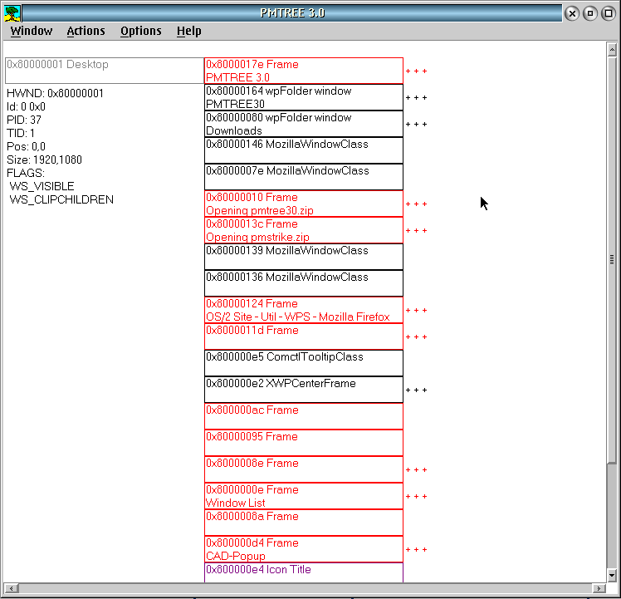Select the 0x80000080 wpFolder Downloads node

tap(304, 124)
